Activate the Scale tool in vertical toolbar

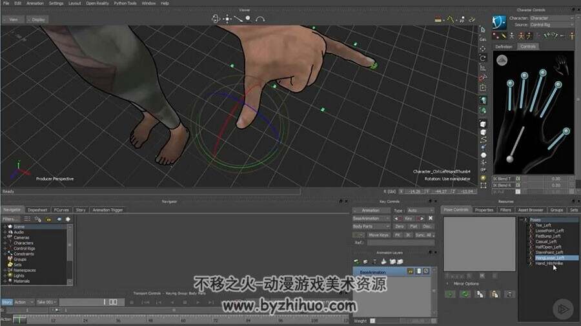tap(483, 68)
